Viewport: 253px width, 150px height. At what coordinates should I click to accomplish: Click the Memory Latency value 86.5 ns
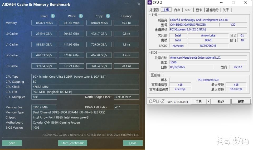point(126,23)
